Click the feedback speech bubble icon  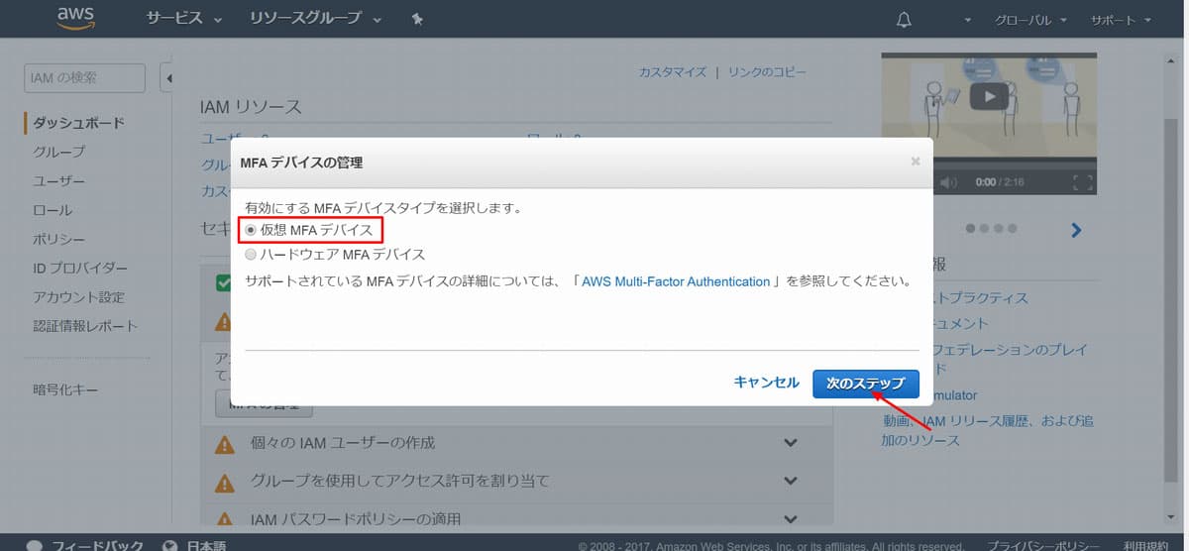[35, 546]
